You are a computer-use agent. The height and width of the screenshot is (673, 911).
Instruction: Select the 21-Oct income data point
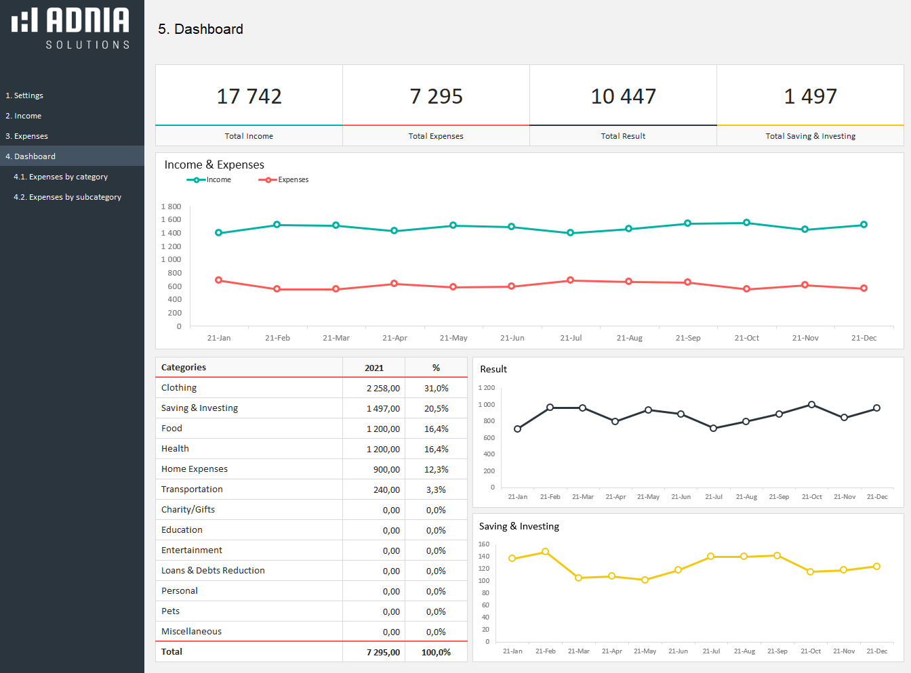pos(746,223)
